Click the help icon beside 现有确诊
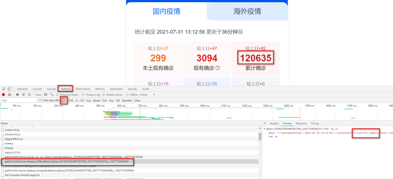 click(x=218, y=68)
